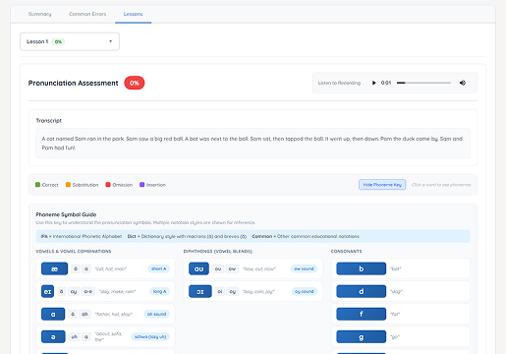The height and width of the screenshot is (354, 506).
Task: Click the 'short A' tag
Action: [x=159, y=268]
